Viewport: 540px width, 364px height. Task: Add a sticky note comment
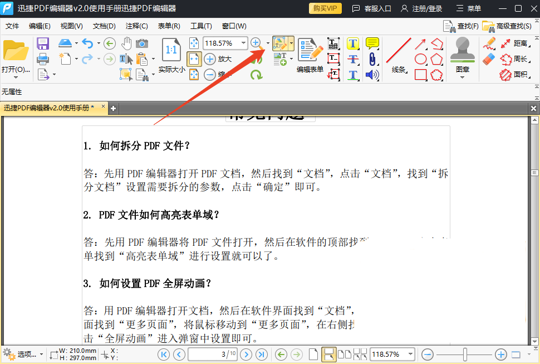pyautogui.click(x=372, y=43)
